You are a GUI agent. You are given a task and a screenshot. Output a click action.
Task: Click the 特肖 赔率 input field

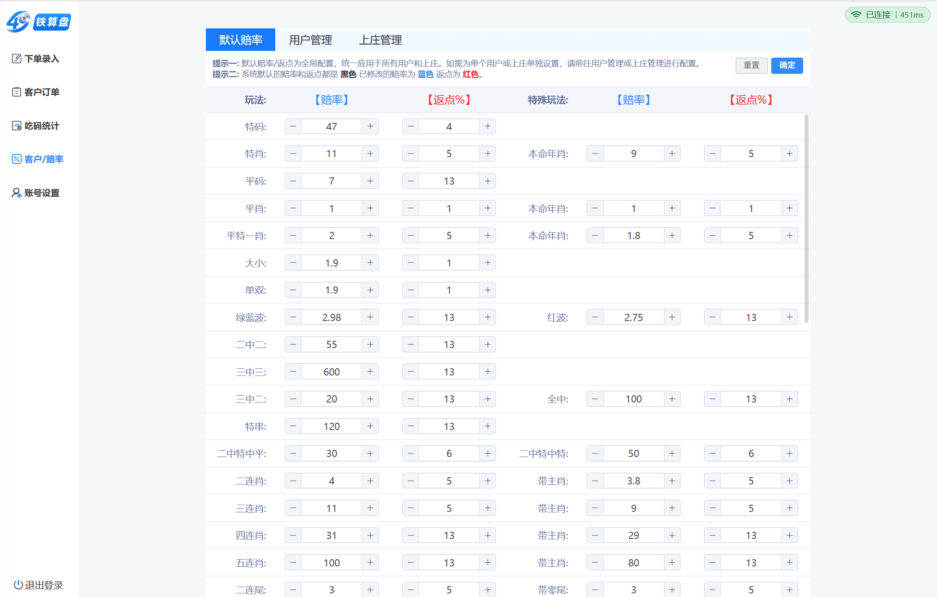332,154
